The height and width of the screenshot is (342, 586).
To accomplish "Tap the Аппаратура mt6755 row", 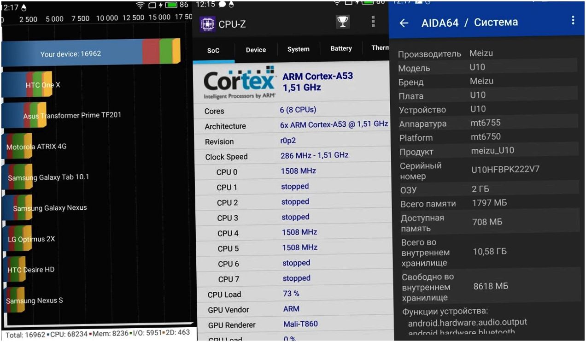I will [x=487, y=123].
